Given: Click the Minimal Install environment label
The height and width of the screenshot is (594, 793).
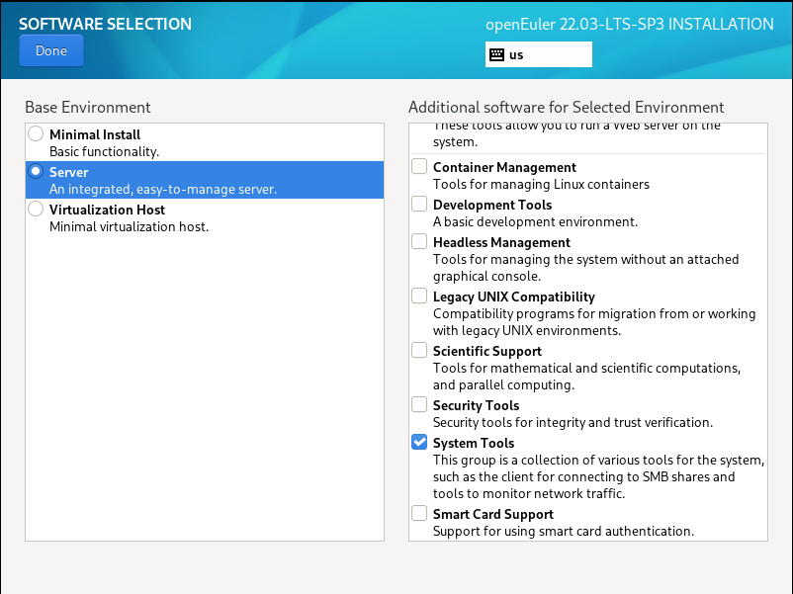Looking at the screenshot, I should (95, 134).
